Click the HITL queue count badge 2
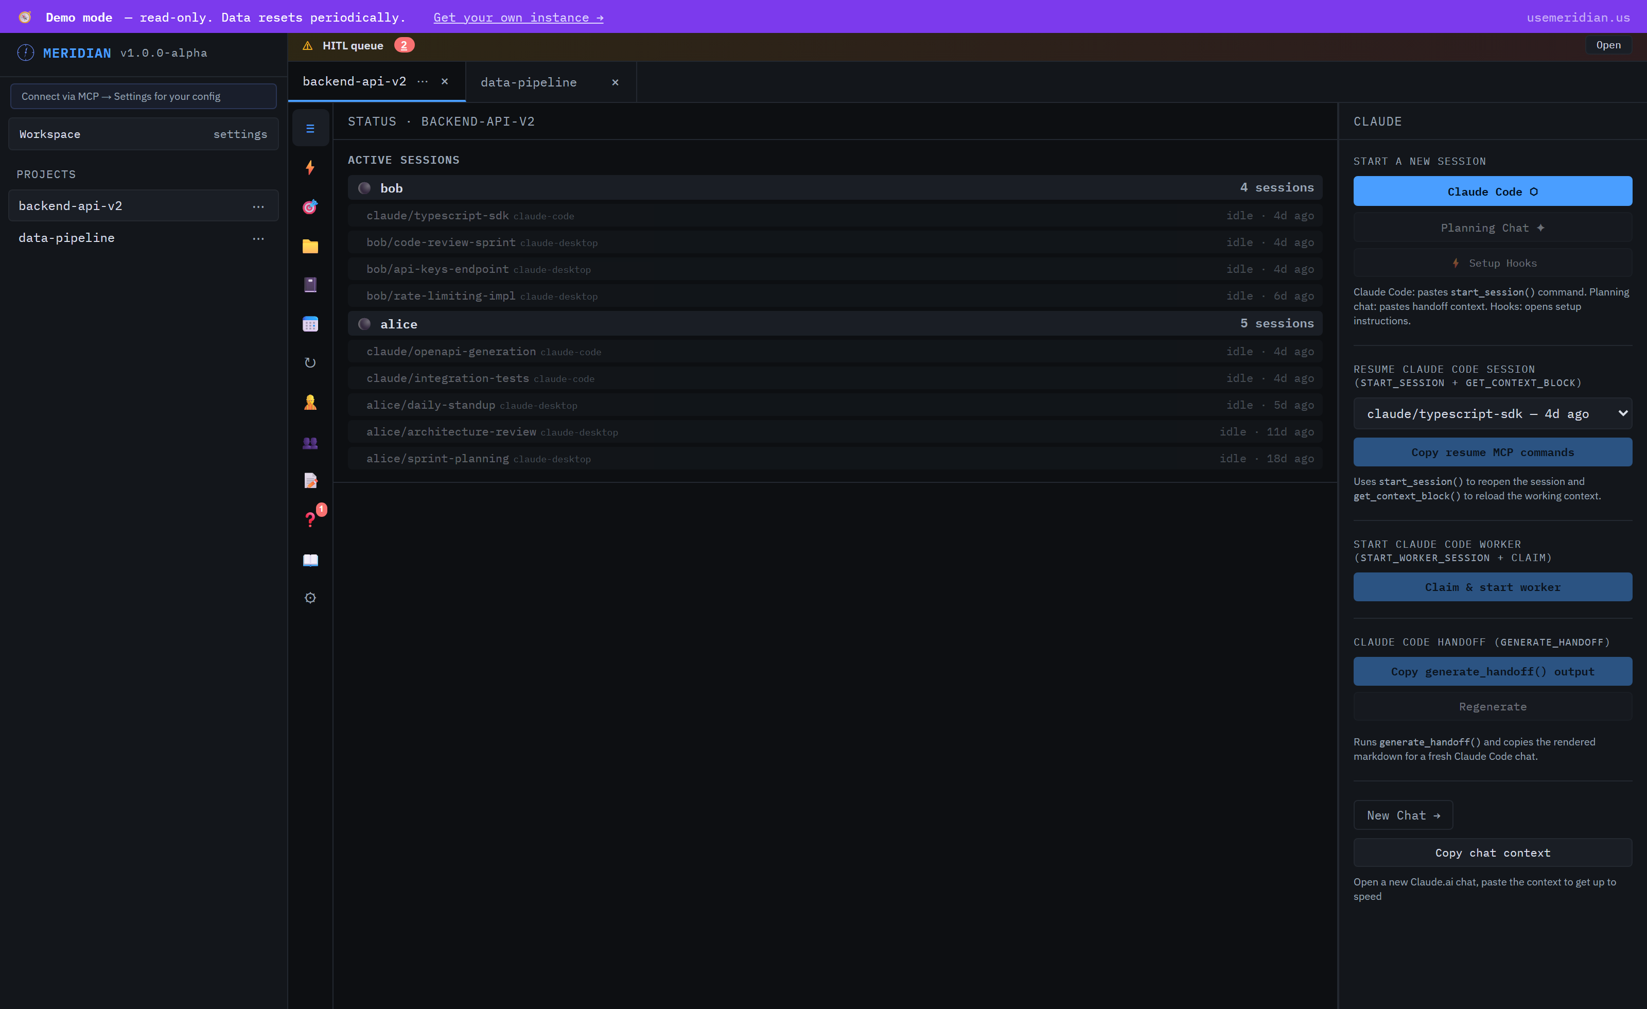 (404, 45)
